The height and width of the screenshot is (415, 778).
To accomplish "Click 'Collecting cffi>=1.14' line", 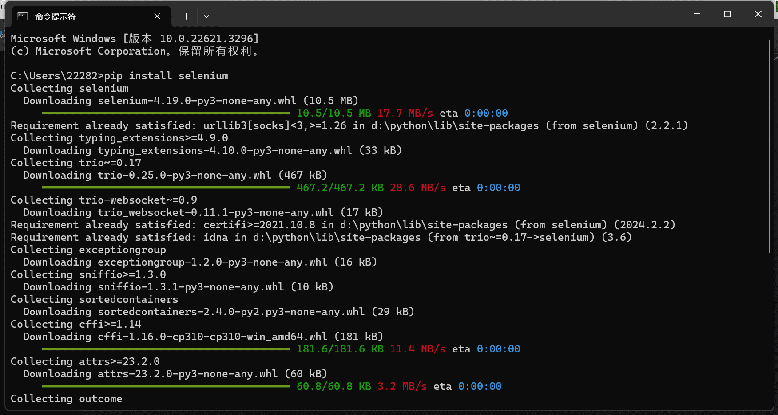I will pyautogui.click(x=76, y=324).
